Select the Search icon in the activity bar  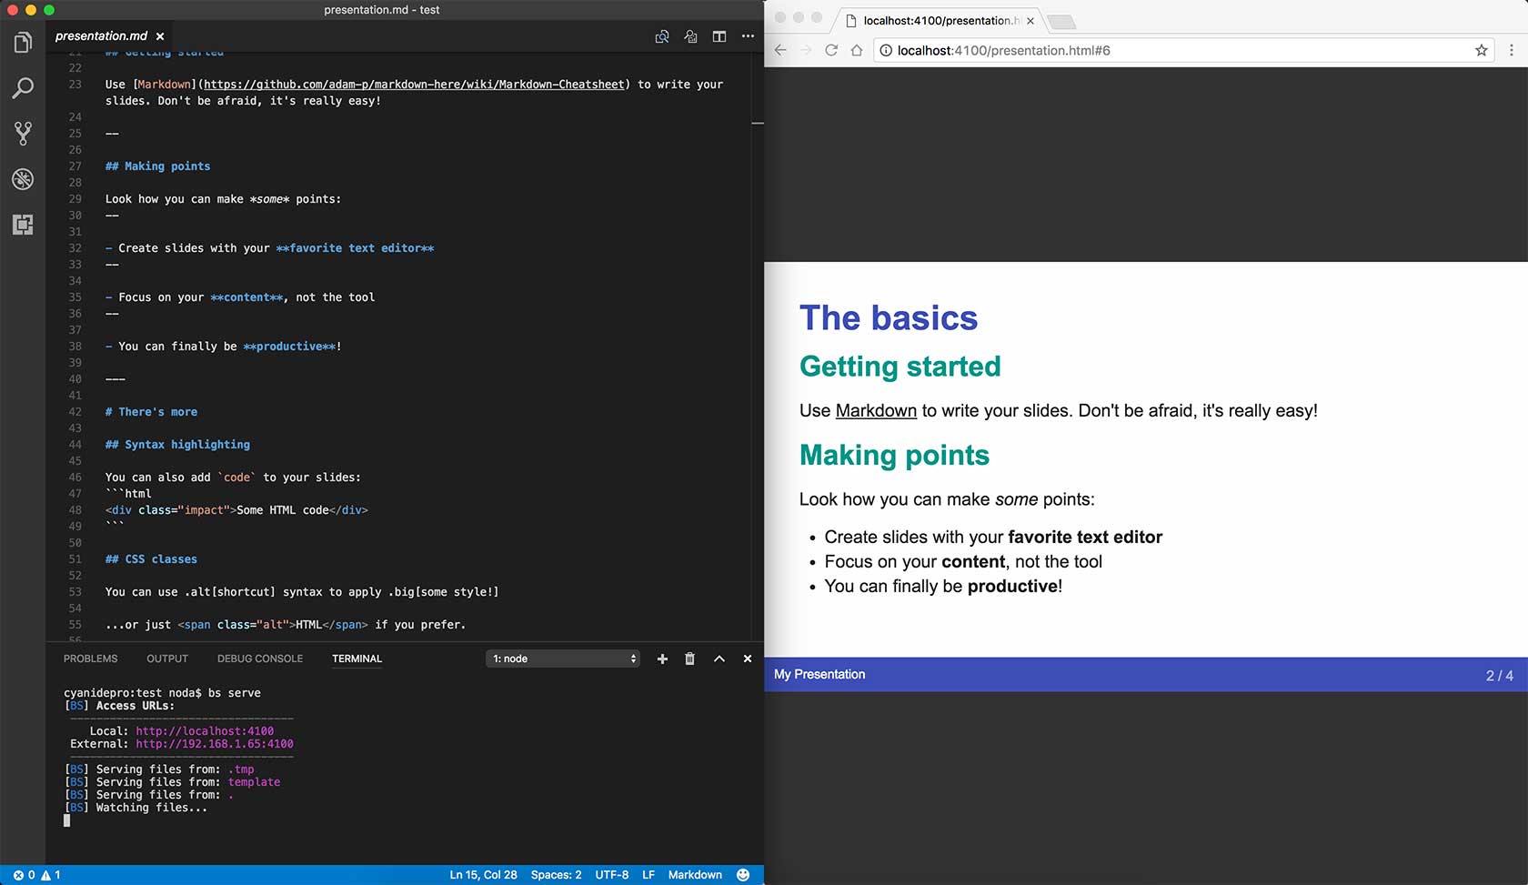(x=23, y=88)
